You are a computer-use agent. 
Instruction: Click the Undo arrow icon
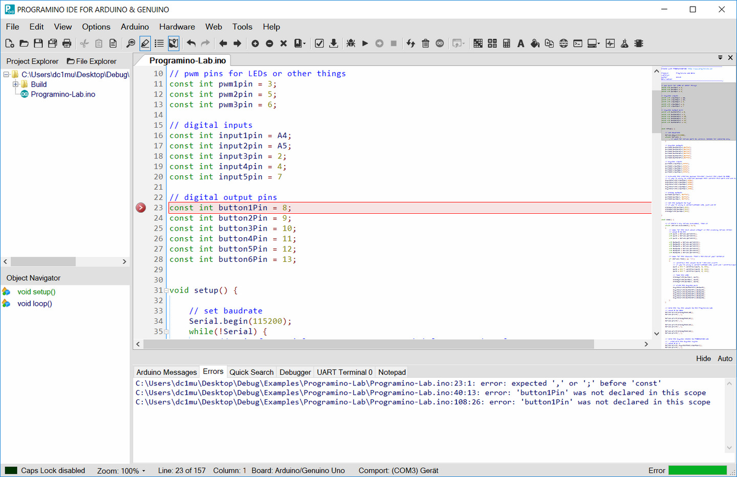(191, 43)
